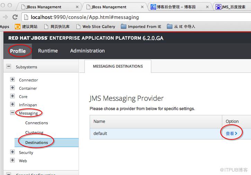
Task: Expand the Web subsystem
Action: (x=12, y=160)
